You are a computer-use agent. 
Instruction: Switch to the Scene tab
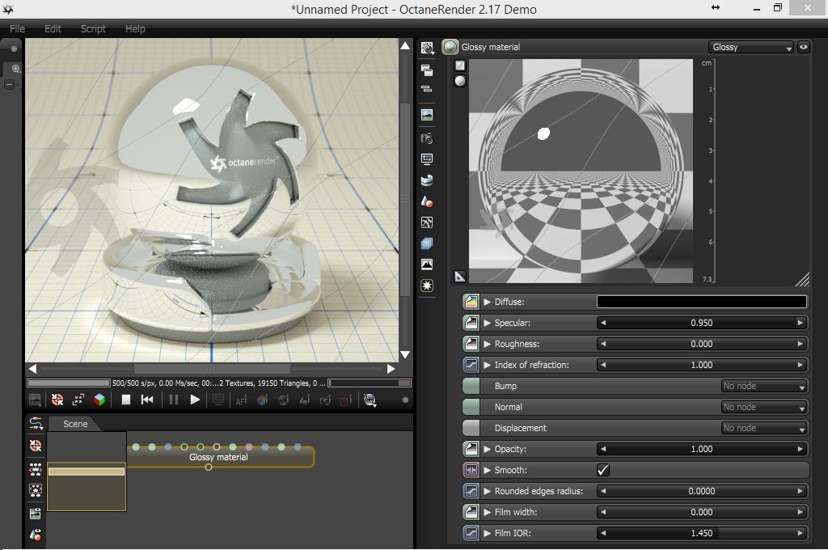pos(75,424)
